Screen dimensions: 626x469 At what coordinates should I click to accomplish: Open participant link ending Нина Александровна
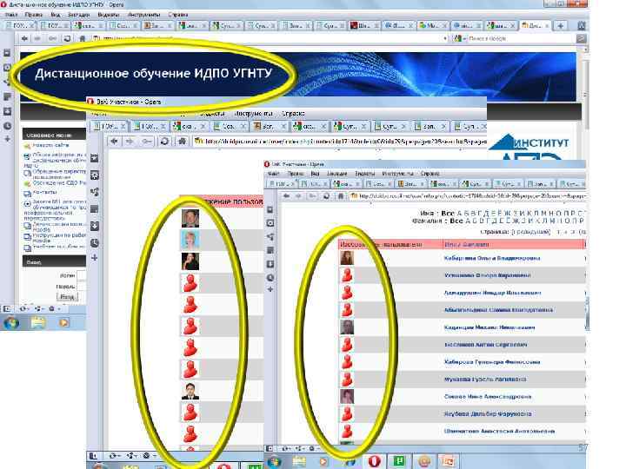pos(488,397)
